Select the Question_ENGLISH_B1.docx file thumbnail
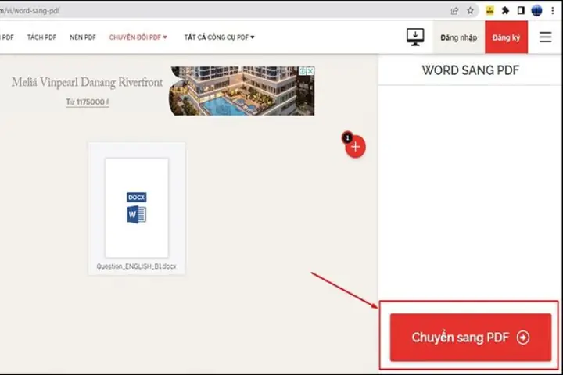 pyautogui.click(x=136, y=208)
